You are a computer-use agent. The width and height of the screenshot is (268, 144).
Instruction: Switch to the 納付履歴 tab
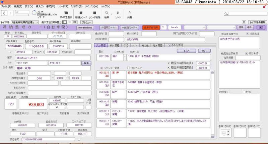[x=115, y=45]
